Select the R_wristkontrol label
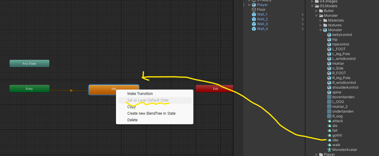379x156 pixels. [344, 83]
